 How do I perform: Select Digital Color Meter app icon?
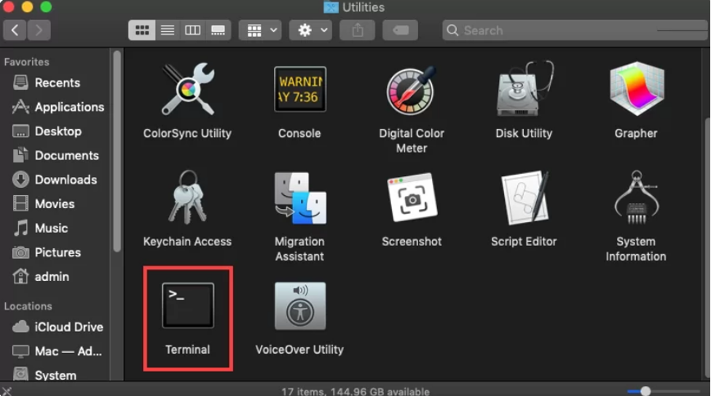(412, 90)
